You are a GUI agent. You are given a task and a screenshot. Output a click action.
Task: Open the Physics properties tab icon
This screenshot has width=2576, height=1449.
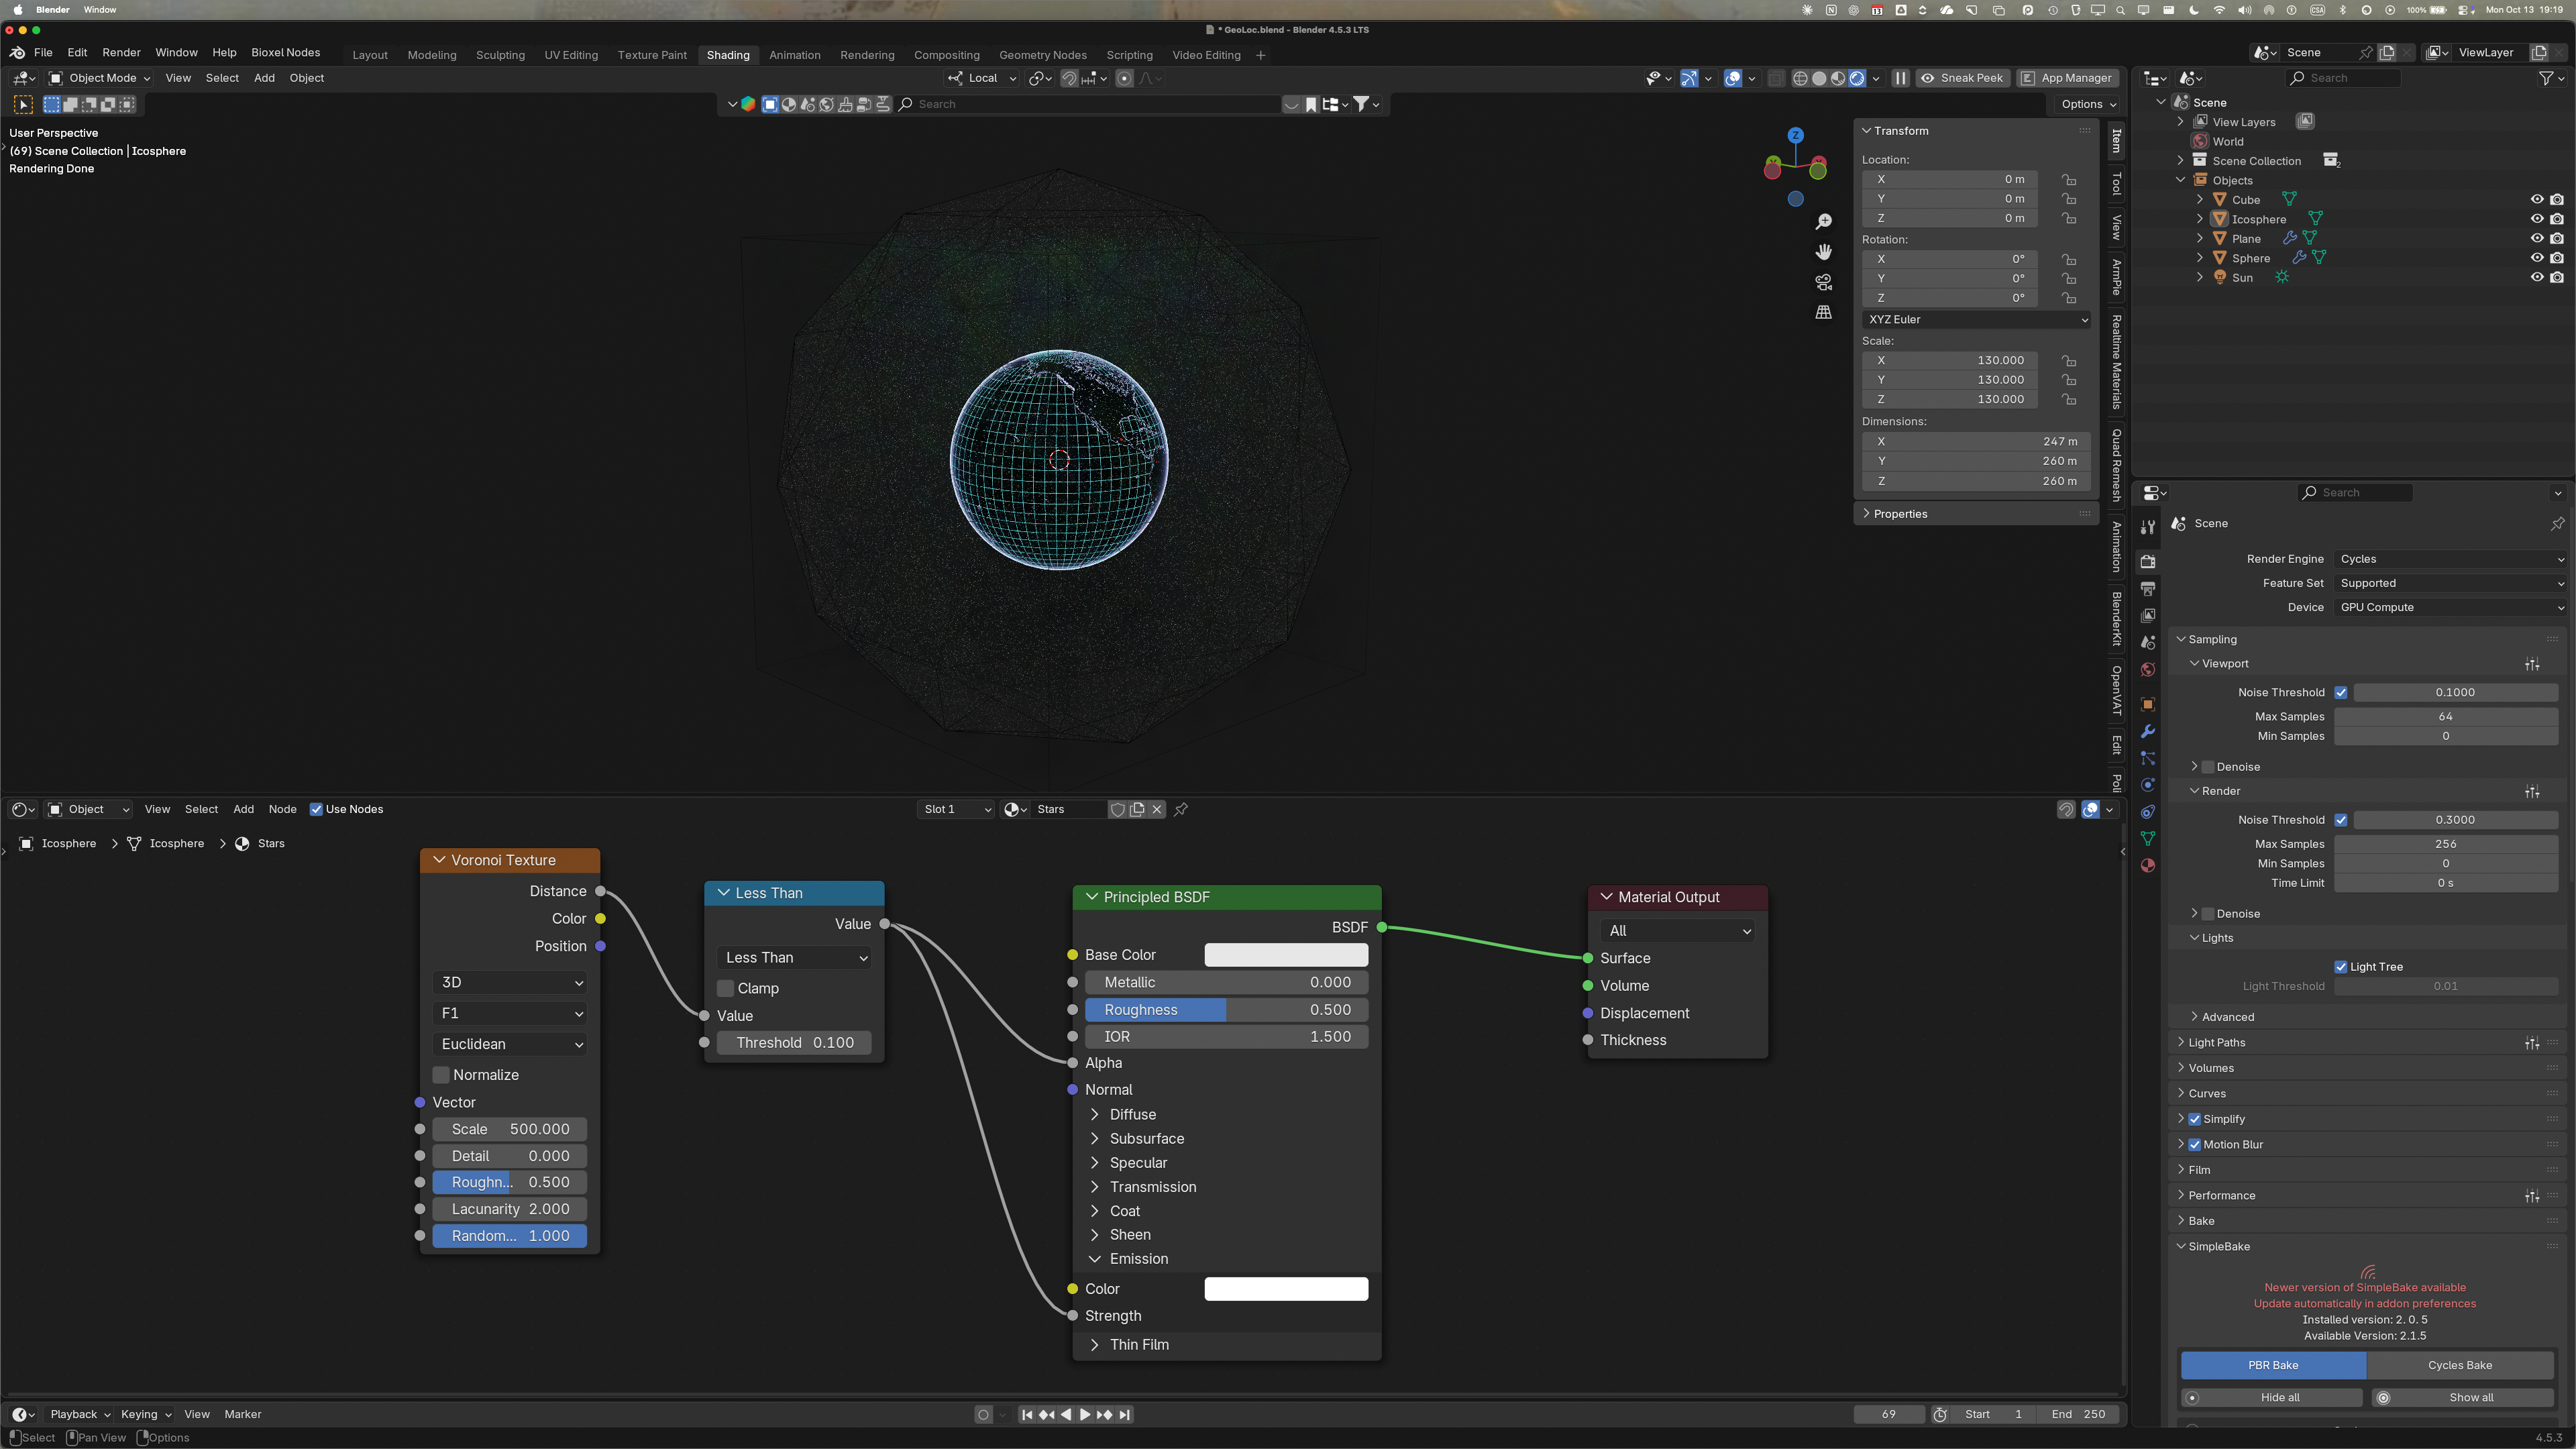pos(2147,785)
